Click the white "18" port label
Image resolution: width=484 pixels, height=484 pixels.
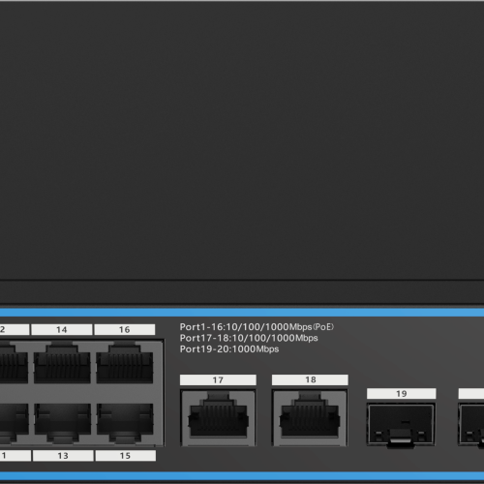click(310, 379)
